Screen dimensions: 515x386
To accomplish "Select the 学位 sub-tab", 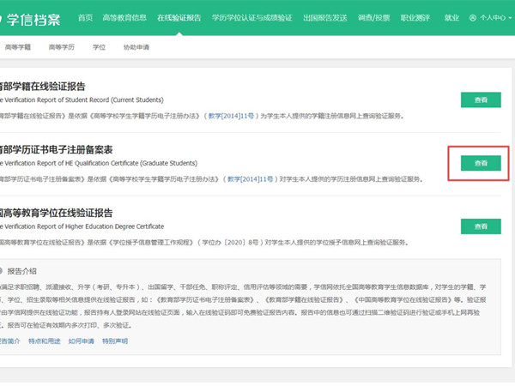I will pos(98,49).
